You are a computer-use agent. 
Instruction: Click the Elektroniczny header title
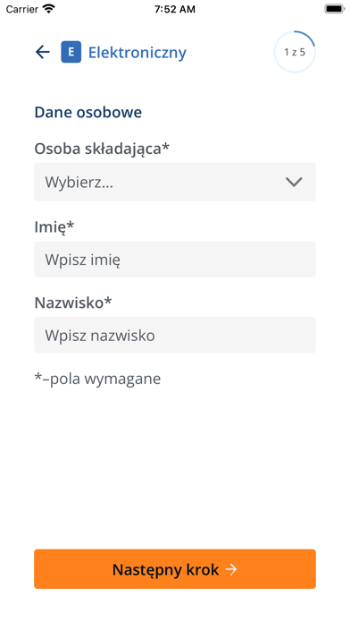click(137, 53)
